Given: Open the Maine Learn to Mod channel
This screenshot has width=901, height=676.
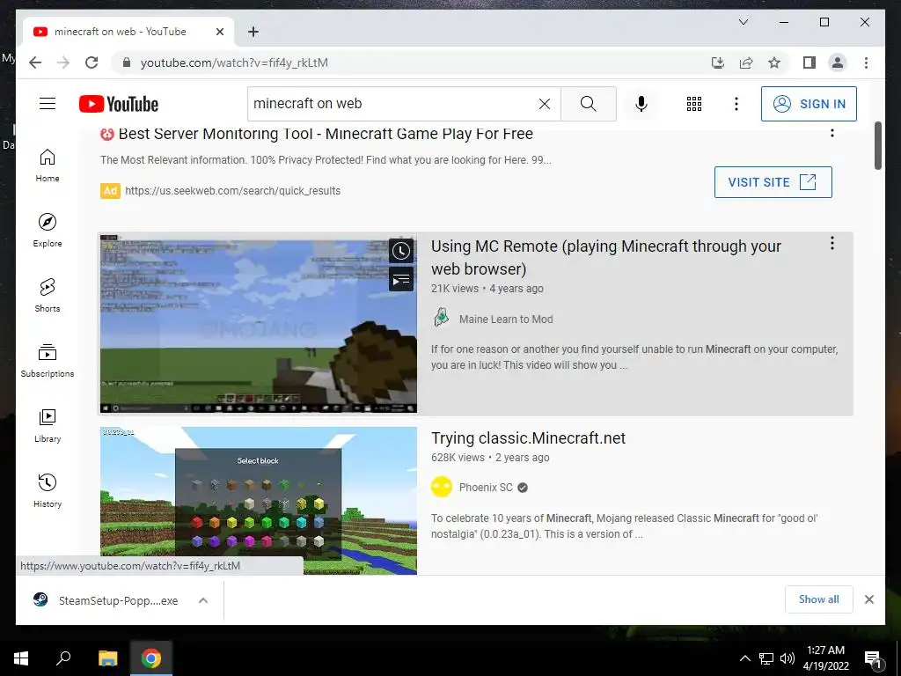Looking at the screenshot, I should [506, 319].
